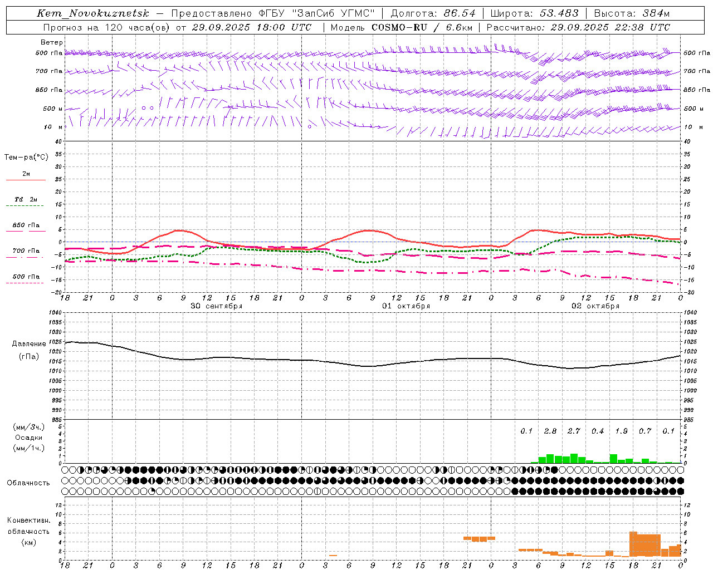Click the Kem_Novokuznetsk station title
Viewport: 713px width, 570px height.
tap(92, 13)
